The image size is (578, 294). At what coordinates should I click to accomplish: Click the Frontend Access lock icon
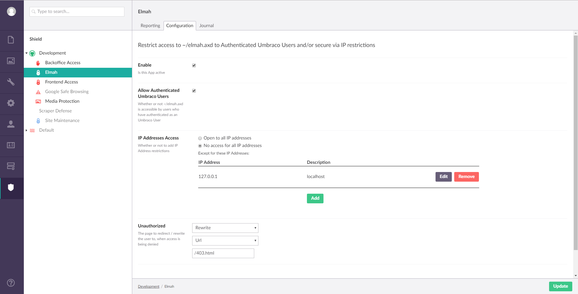[x=38, y=82]
